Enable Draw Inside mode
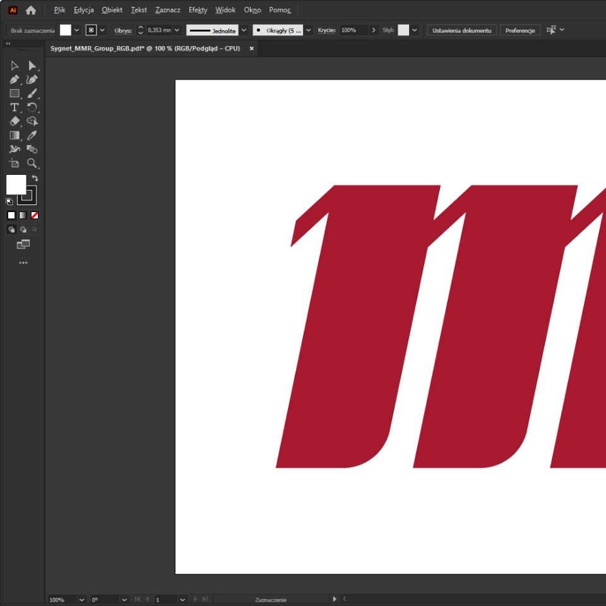This screenshot has height=606, width=606. tap(34, 230)
